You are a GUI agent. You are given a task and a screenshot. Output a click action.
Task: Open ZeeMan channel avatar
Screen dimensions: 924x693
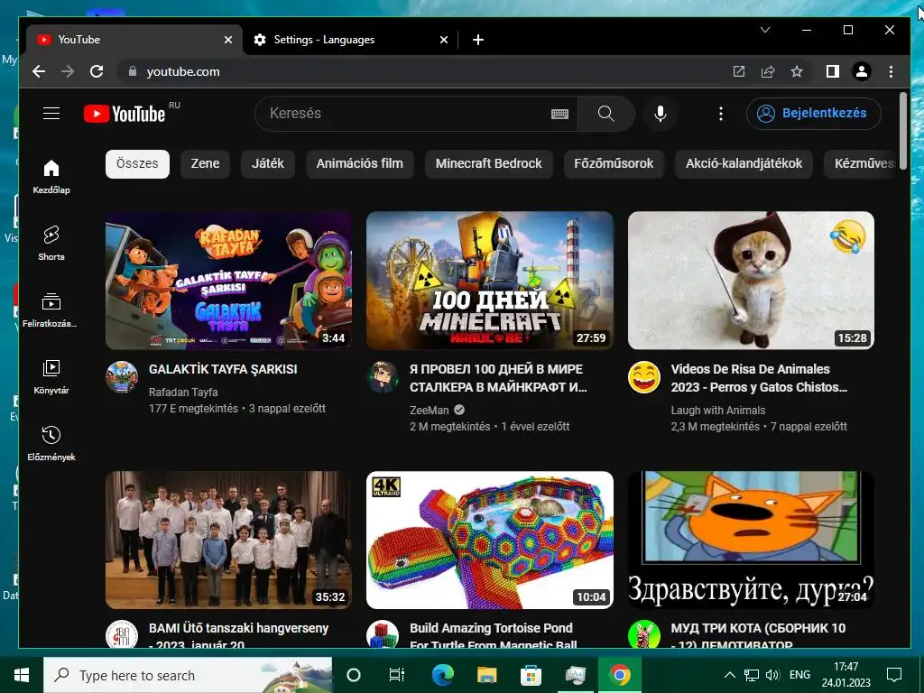pyautogui.click(x=383, y=377)
